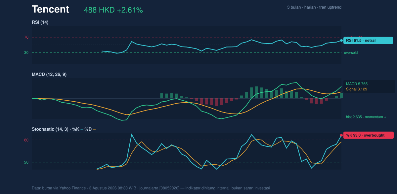Click the %K 93.0 · overbought badge
This screenshot has height=194, width=397.
click(x=369, y=135)
